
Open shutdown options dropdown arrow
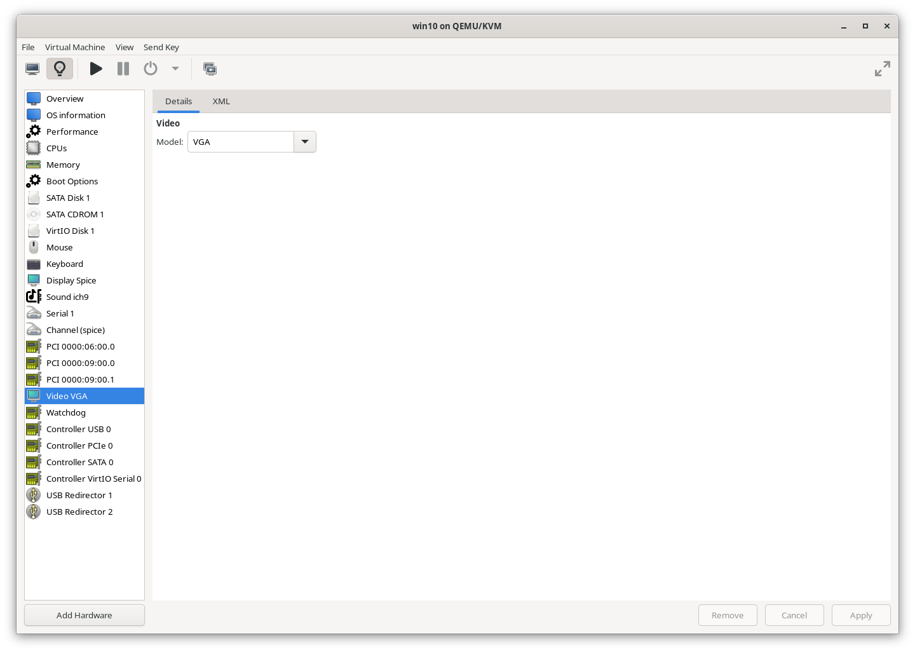point(175,69)
